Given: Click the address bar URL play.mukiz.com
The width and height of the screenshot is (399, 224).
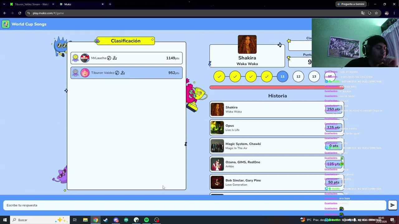Looking at the screenshot, I should [x=48, y=13].
